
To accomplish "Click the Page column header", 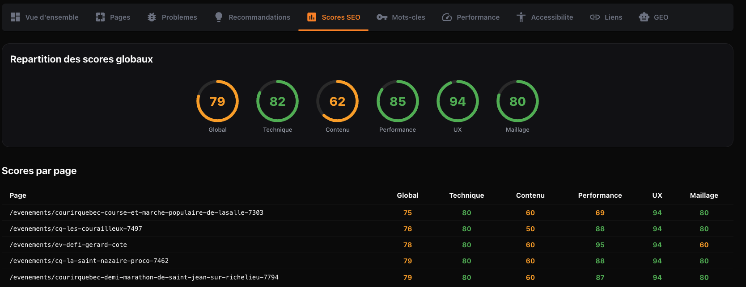I will 18,195.
